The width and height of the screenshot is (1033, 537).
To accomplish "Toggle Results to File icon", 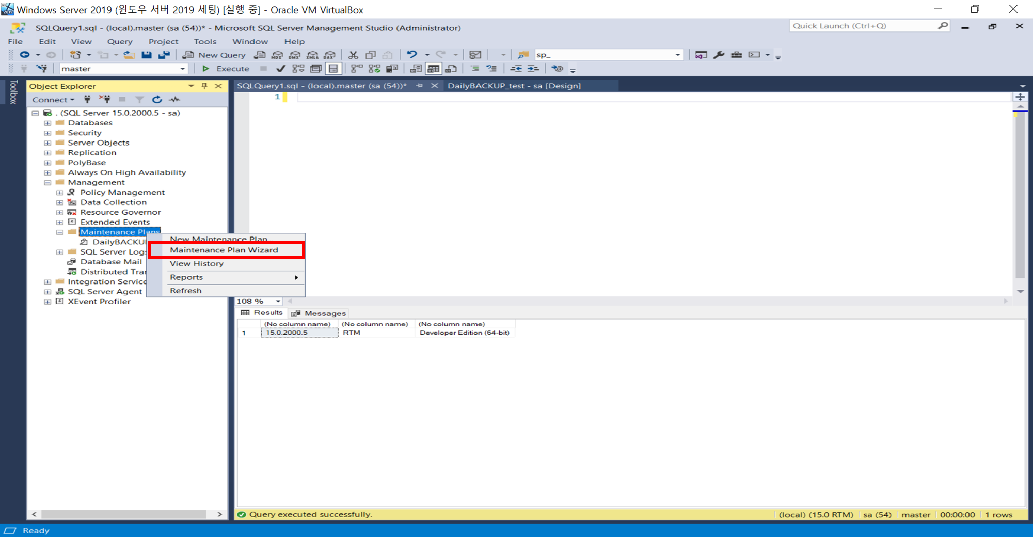I will pos(451,69).
